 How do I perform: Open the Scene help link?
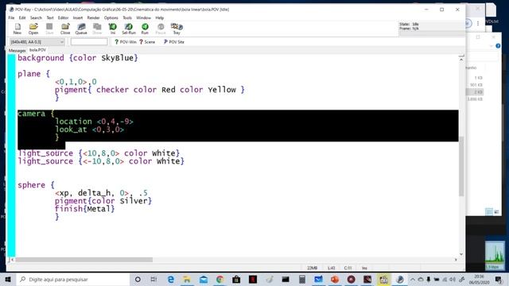[147, 42]
